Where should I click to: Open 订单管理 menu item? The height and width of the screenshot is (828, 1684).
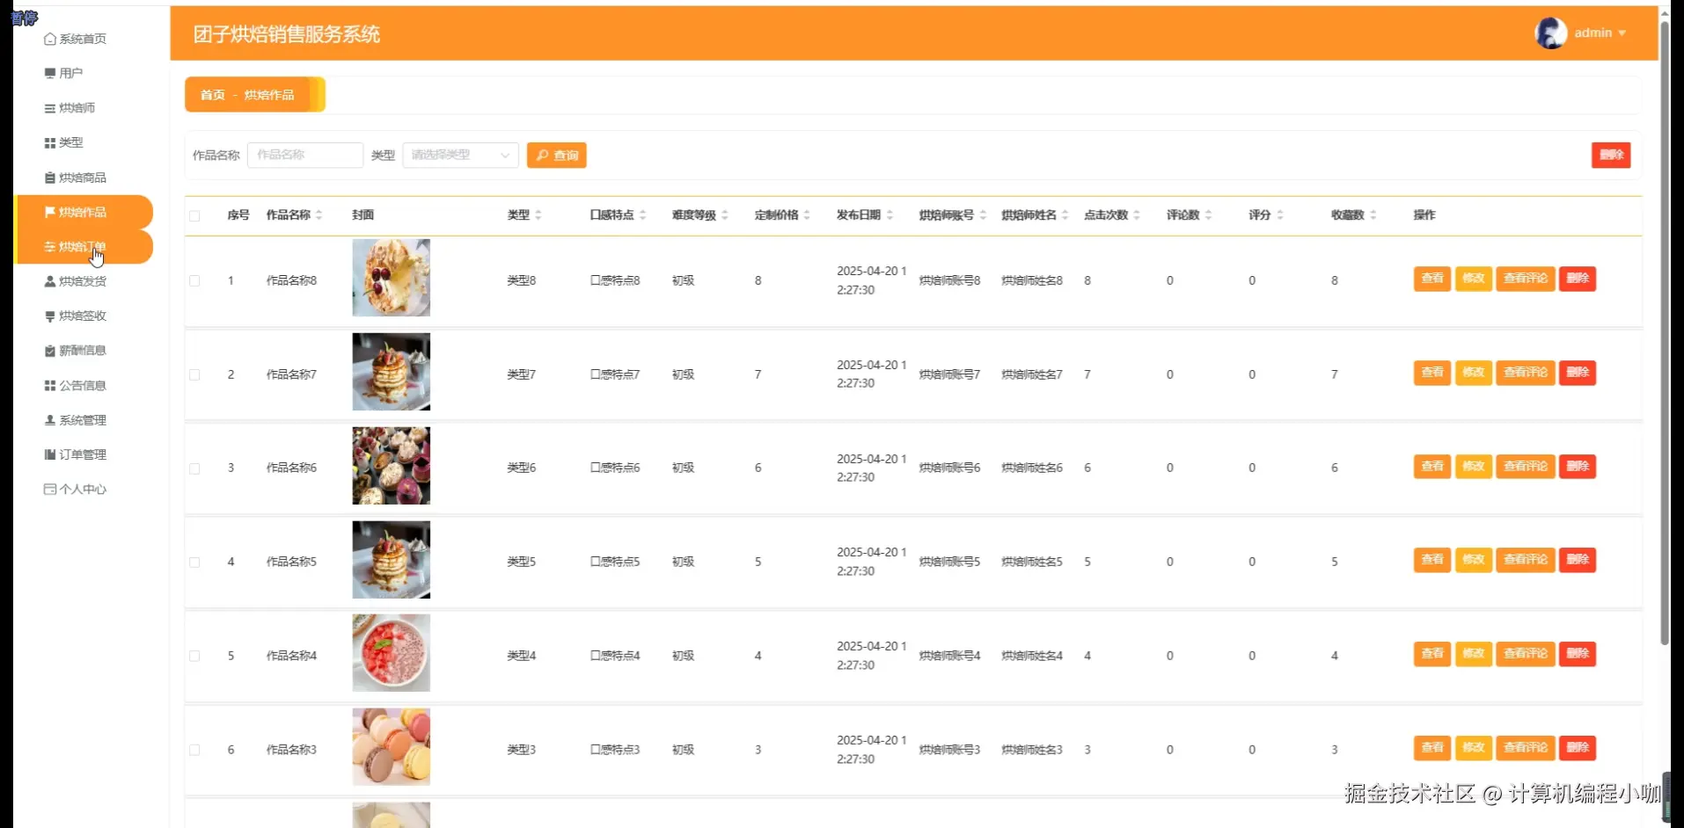point(84,454)
